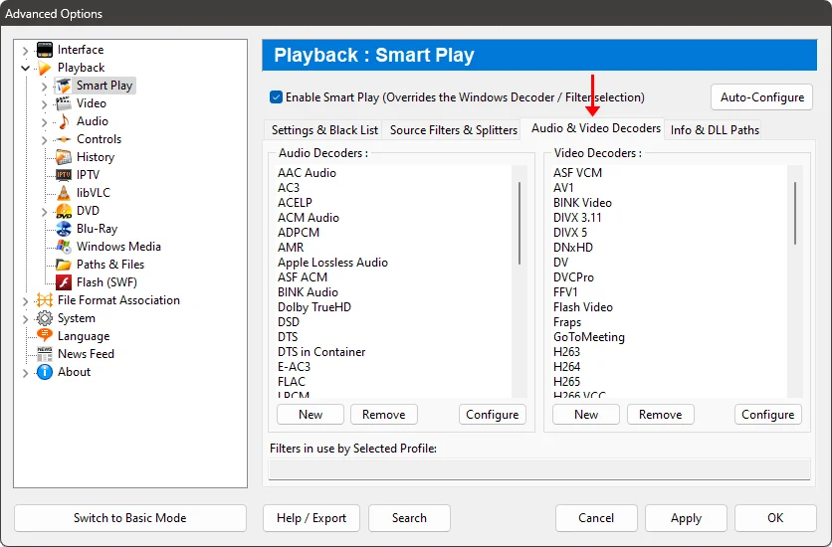Select BINK Video decoder entry
Viewport: 832px width, 547px height.
tap(582, 203)
